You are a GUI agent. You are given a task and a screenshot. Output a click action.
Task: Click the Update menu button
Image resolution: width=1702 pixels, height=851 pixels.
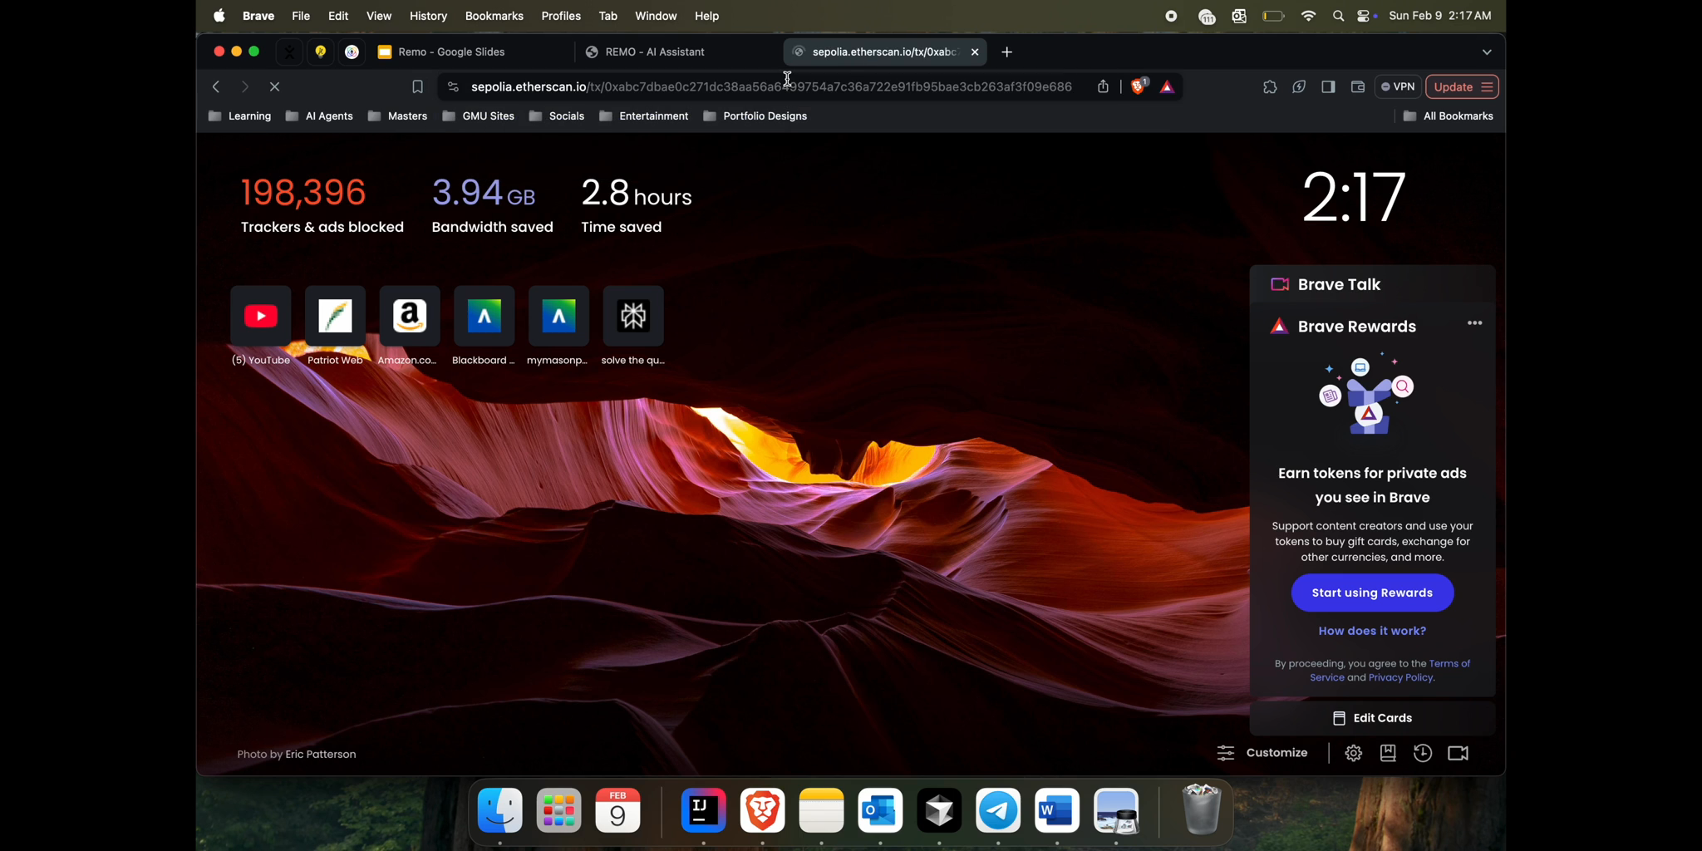coord(1463,87)
